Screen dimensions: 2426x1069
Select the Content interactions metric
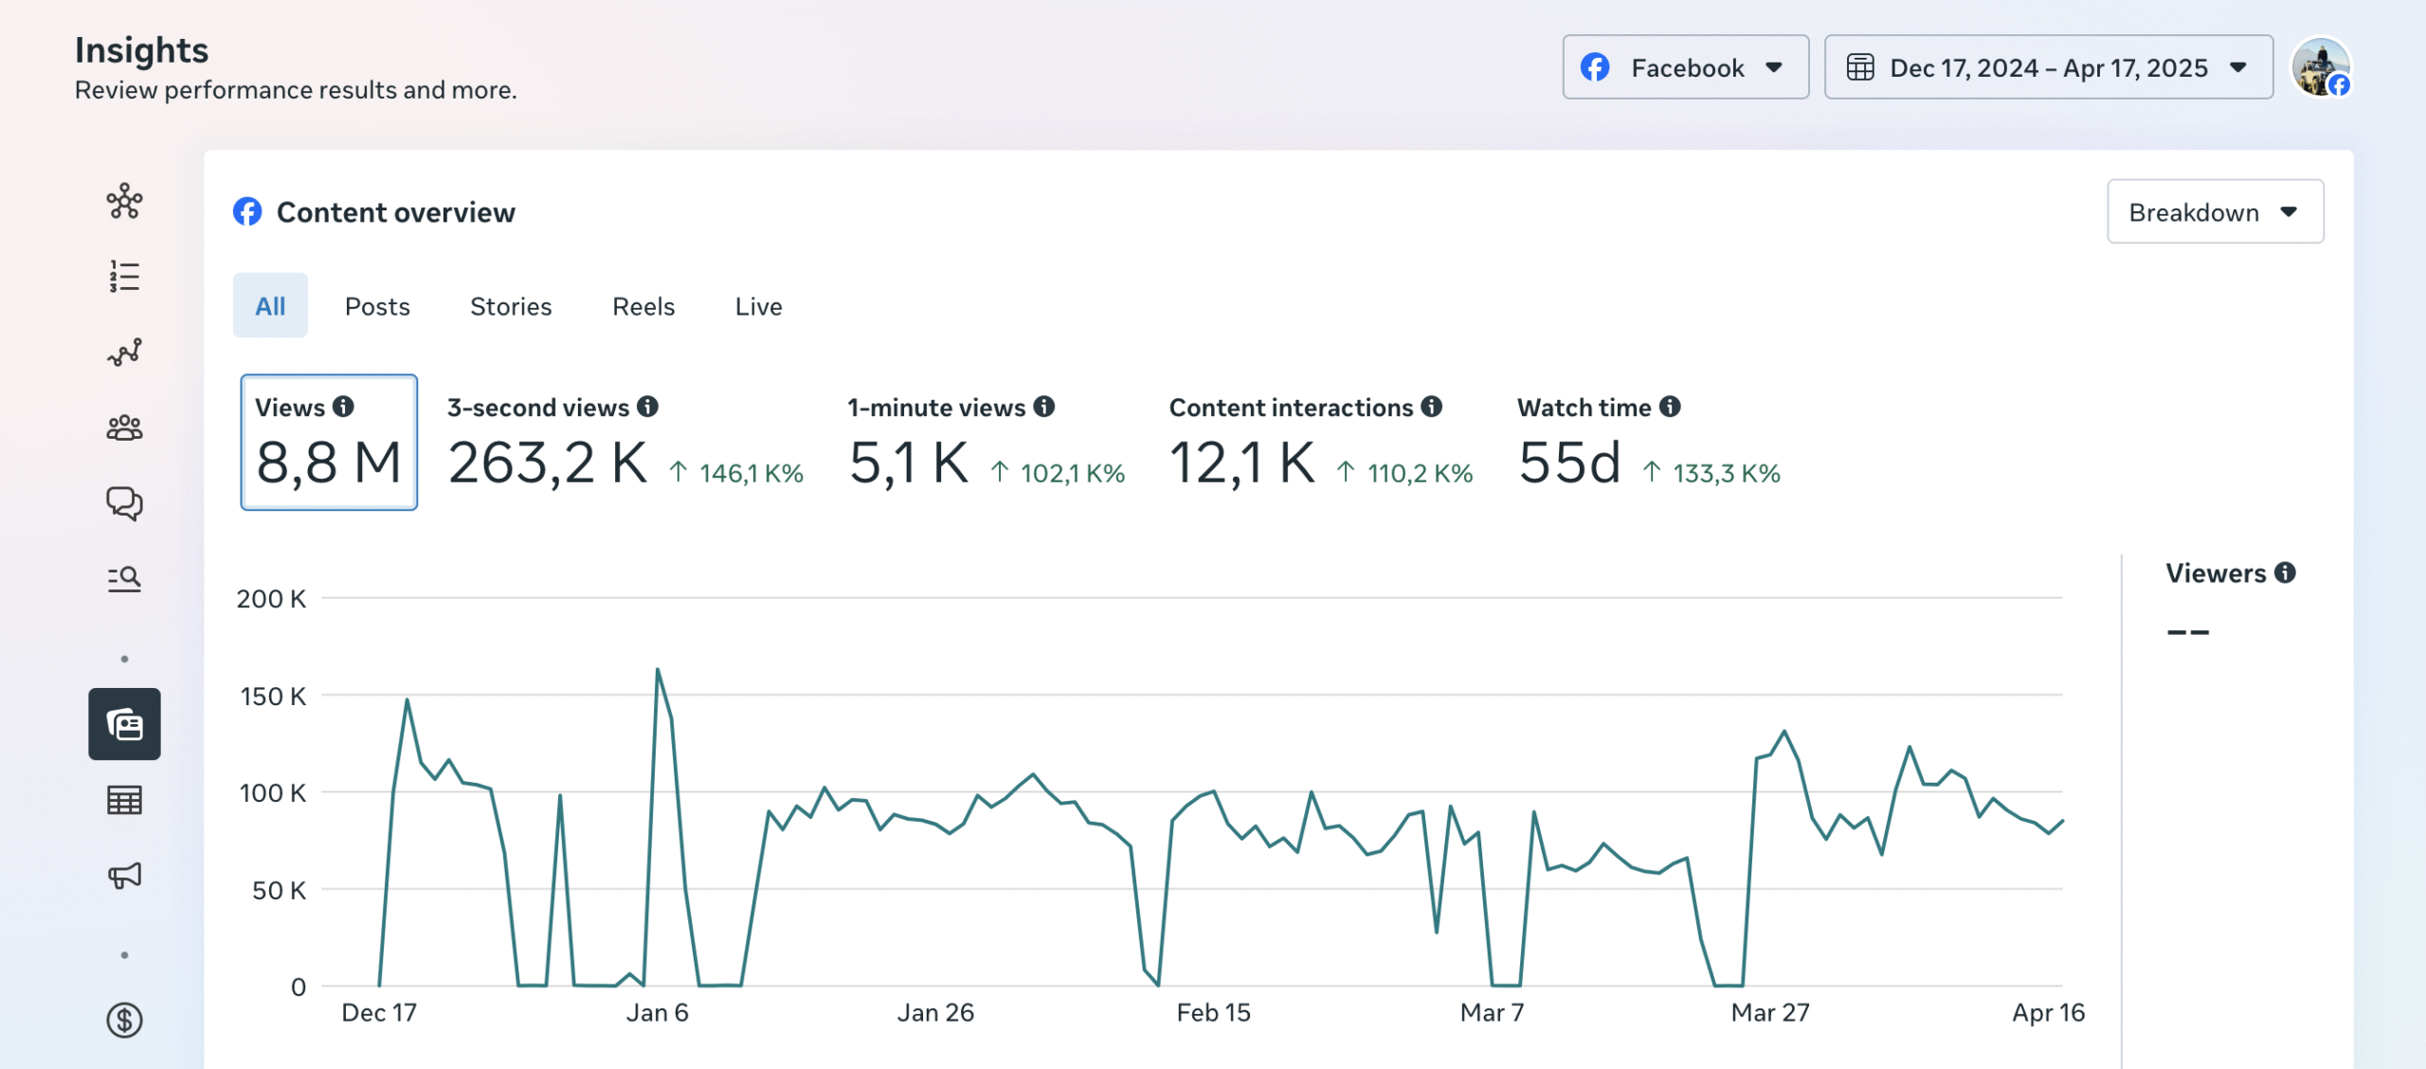pos(1319,443)
